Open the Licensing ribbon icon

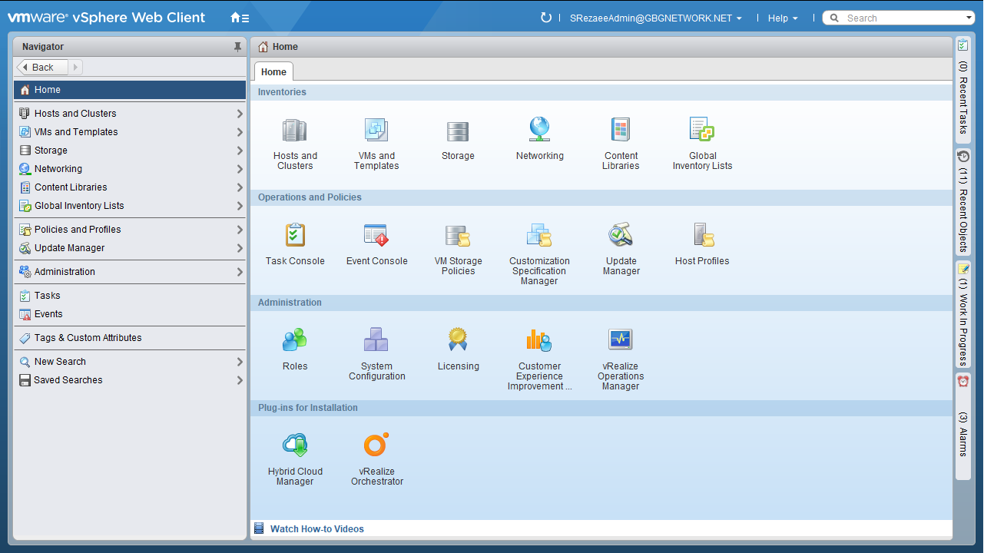point(458,340)
